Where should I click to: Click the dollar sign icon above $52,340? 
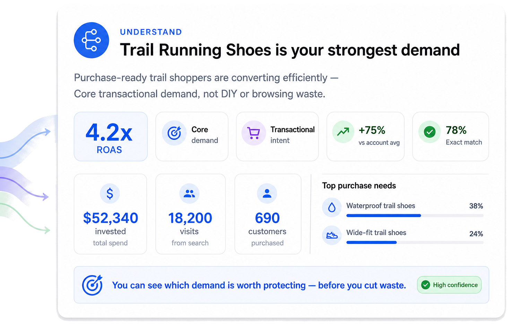(110, 193)
